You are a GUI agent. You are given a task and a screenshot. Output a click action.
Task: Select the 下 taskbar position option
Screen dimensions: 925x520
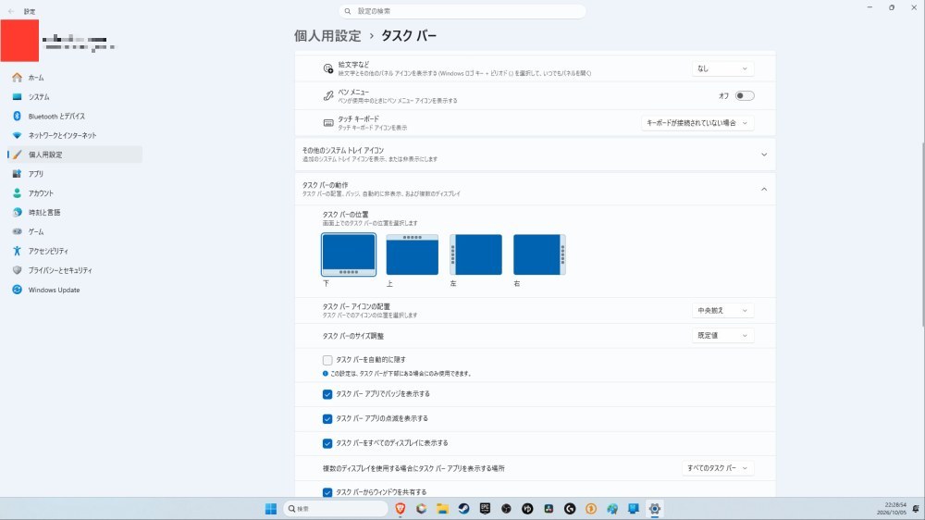coord(349,254)
